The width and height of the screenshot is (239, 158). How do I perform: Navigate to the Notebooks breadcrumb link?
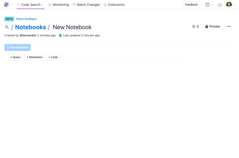coord(30,27)
